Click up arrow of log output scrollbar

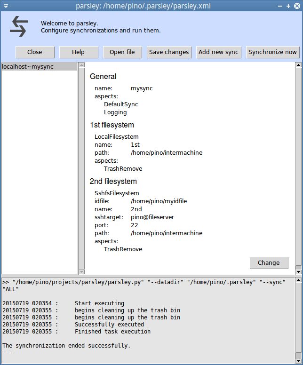click(298, 281)
